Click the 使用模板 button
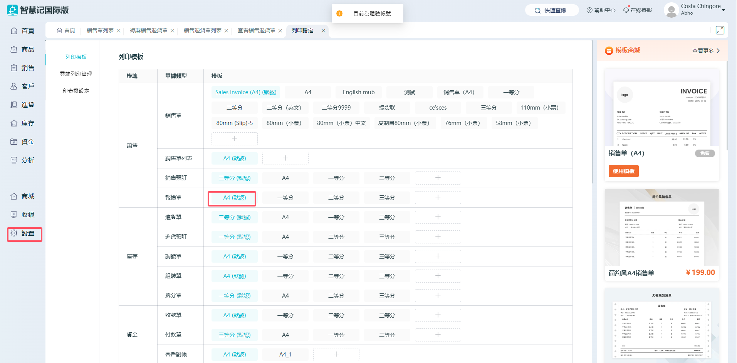Viewport: 737px width, 363px height. coord(623,171)
